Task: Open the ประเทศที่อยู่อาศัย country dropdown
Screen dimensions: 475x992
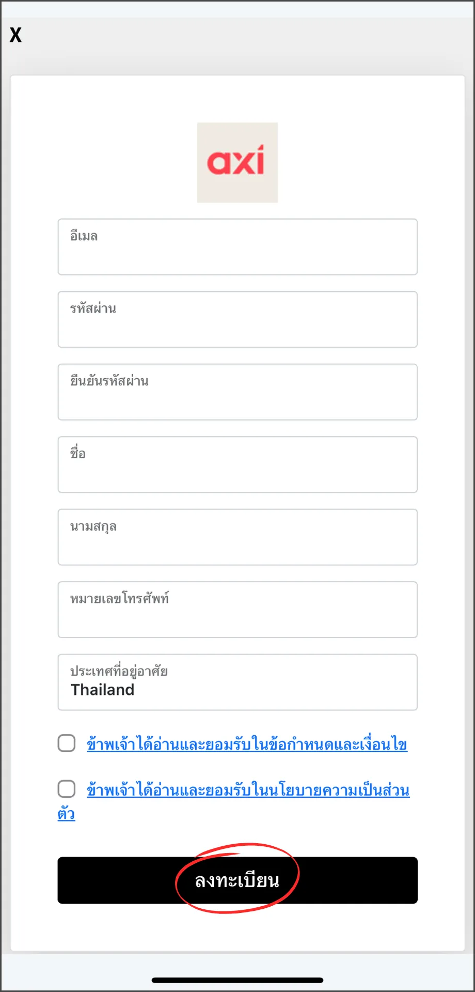Action: pos(237,683)
